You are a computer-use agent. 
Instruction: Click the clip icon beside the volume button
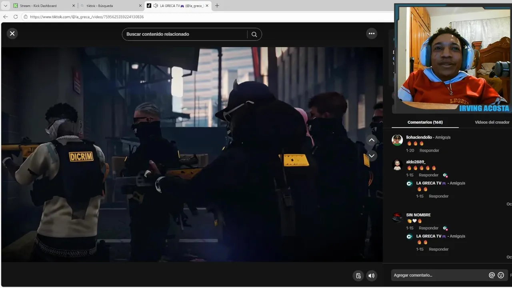358,275
